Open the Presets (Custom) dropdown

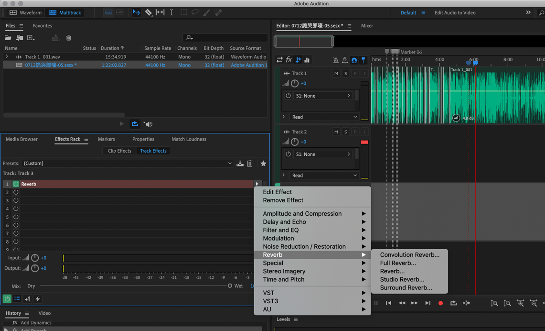pos(127,163)
